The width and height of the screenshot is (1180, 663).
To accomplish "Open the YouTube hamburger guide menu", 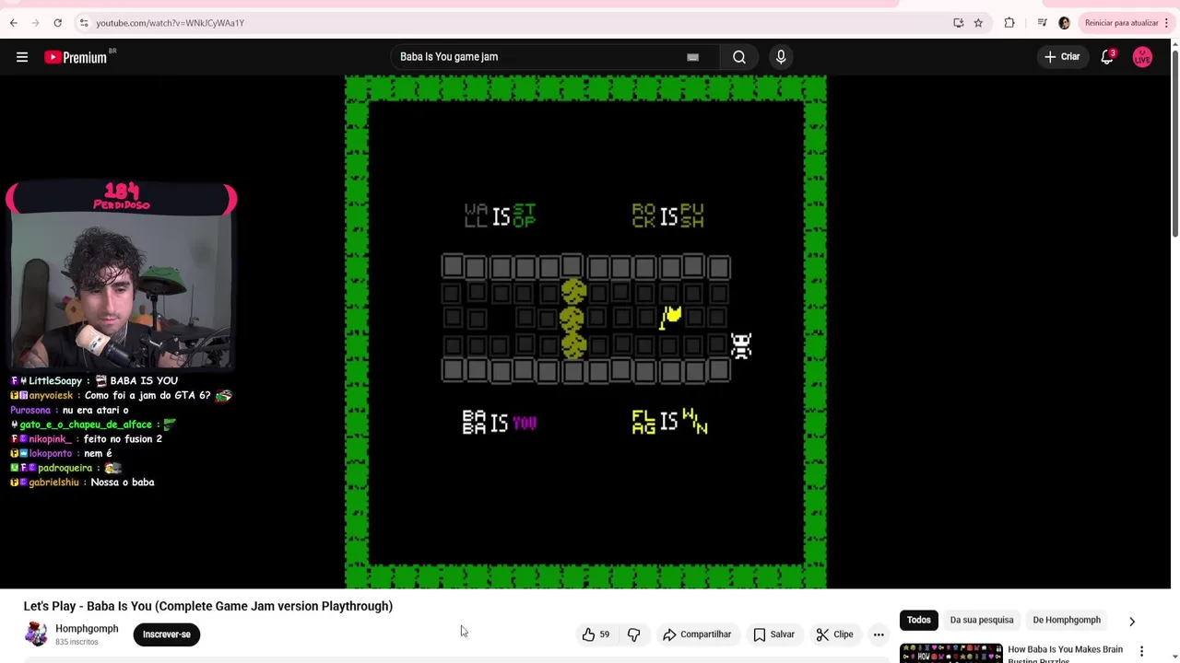I will 22,57.
